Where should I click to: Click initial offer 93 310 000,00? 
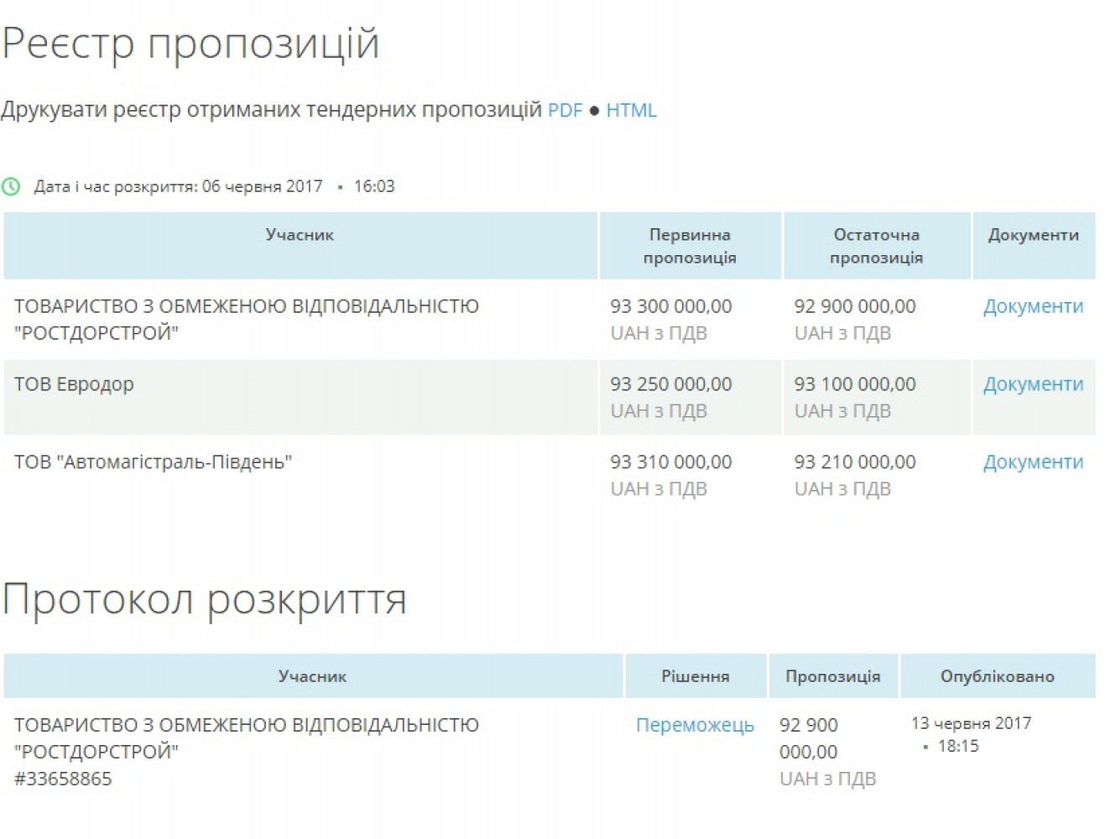670,462
